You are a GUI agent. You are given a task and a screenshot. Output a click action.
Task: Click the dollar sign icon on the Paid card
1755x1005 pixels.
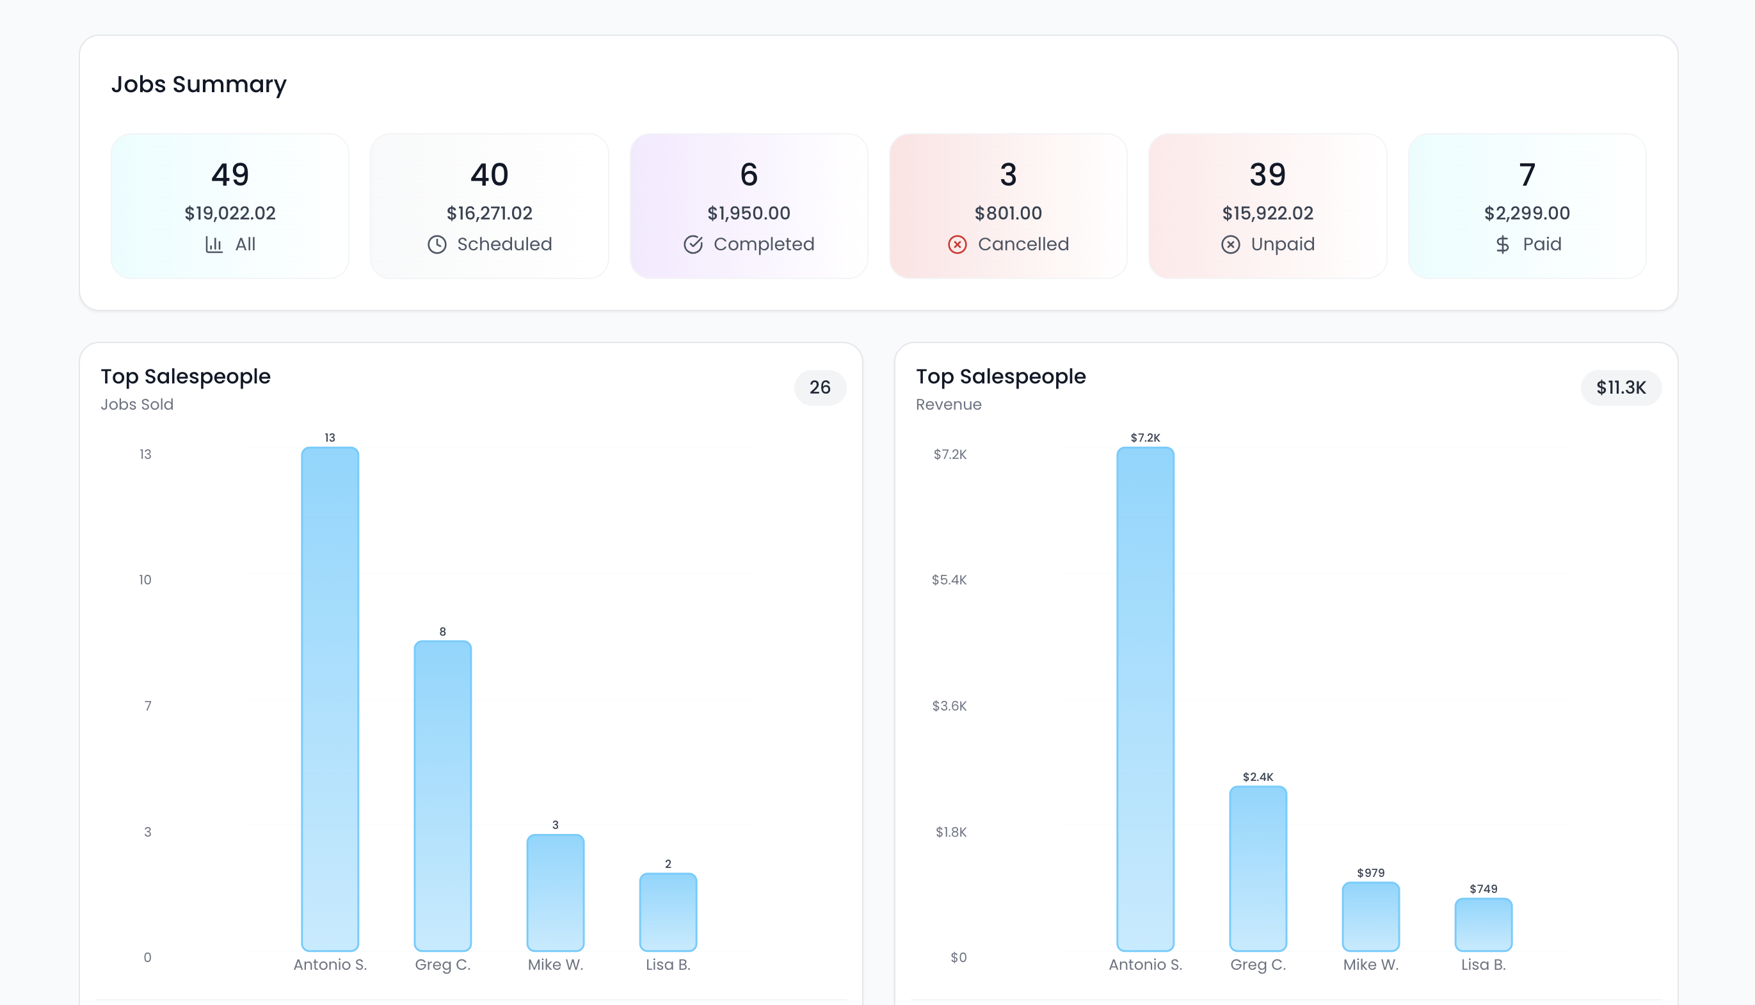1501,245
